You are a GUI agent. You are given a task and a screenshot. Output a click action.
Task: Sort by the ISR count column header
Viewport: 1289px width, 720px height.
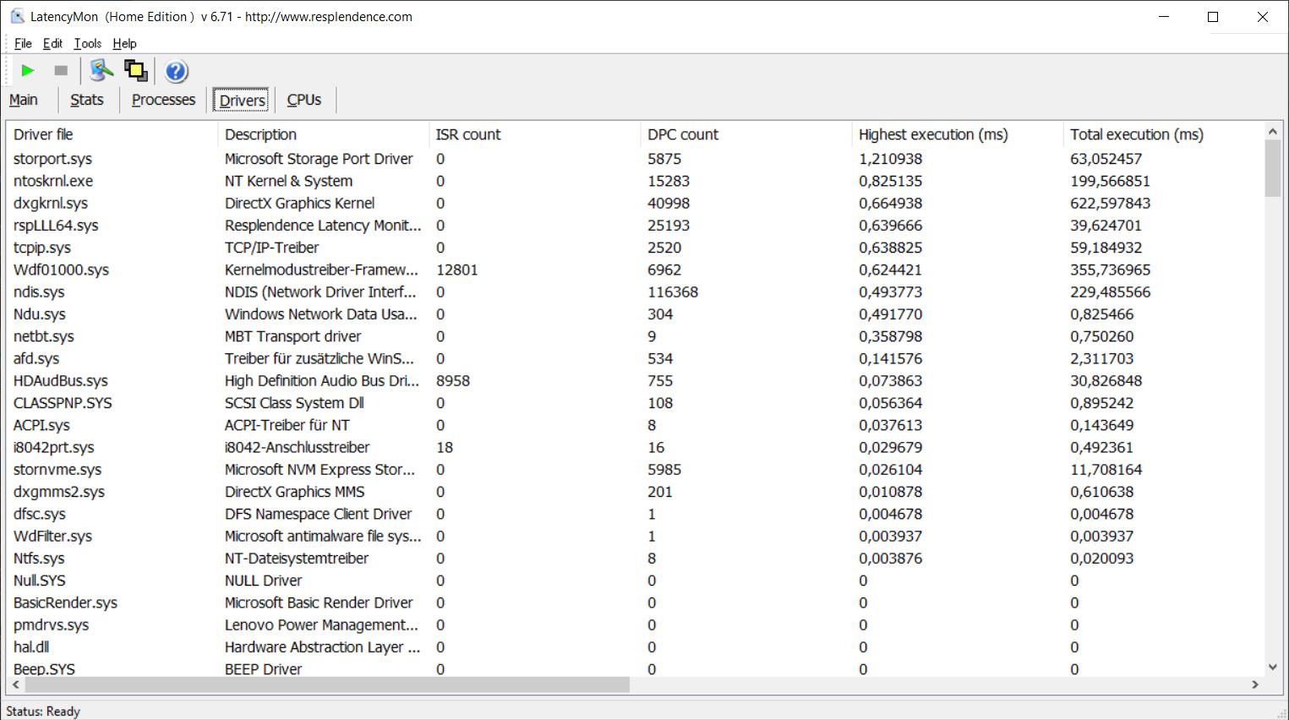534,134
